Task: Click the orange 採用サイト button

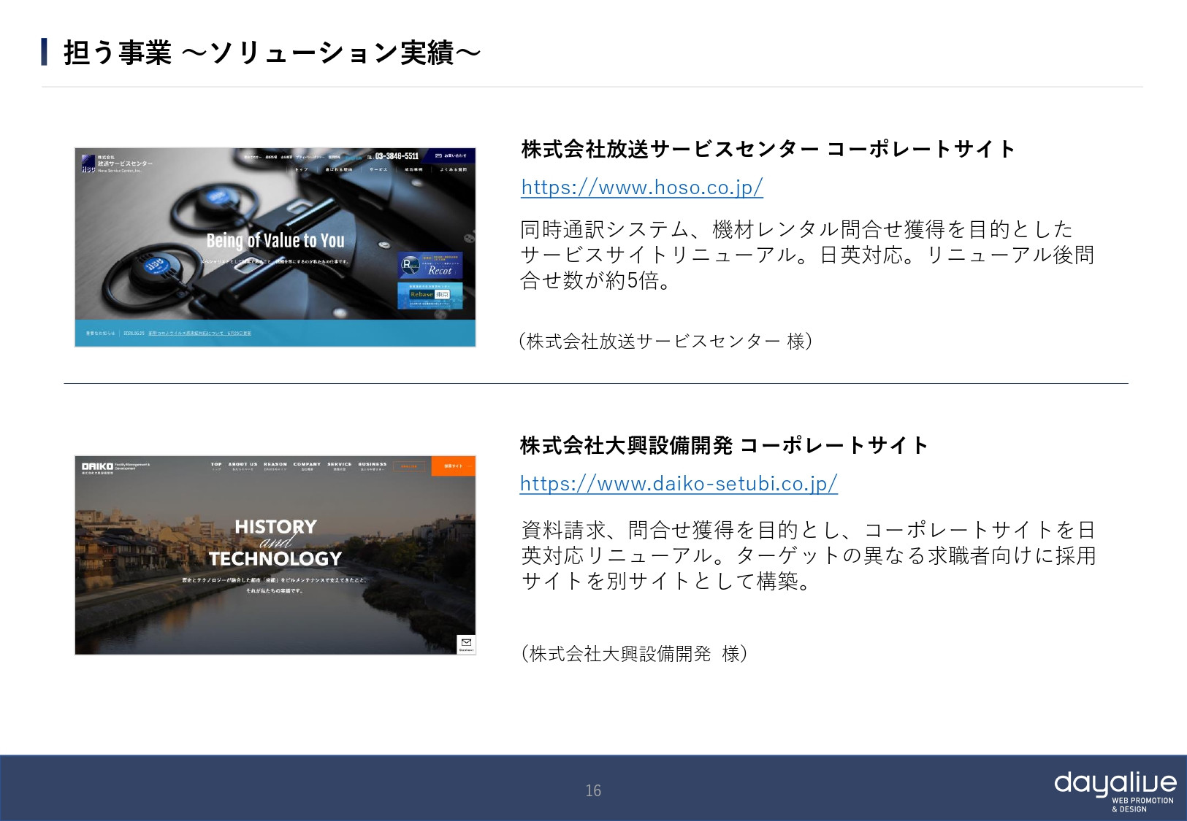Action: (455, 466)
